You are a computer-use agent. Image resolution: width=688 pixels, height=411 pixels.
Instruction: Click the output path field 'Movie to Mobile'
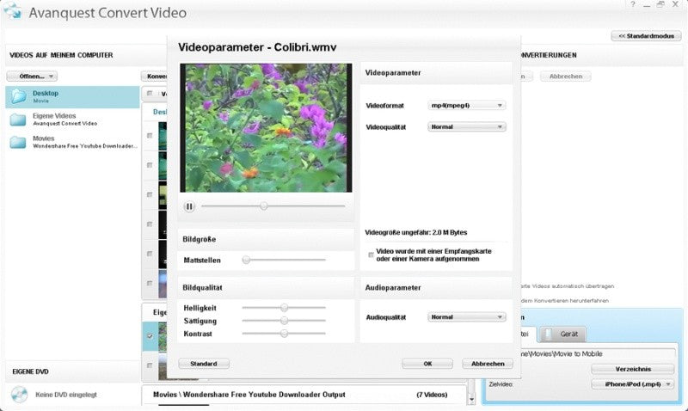(597, 353)
